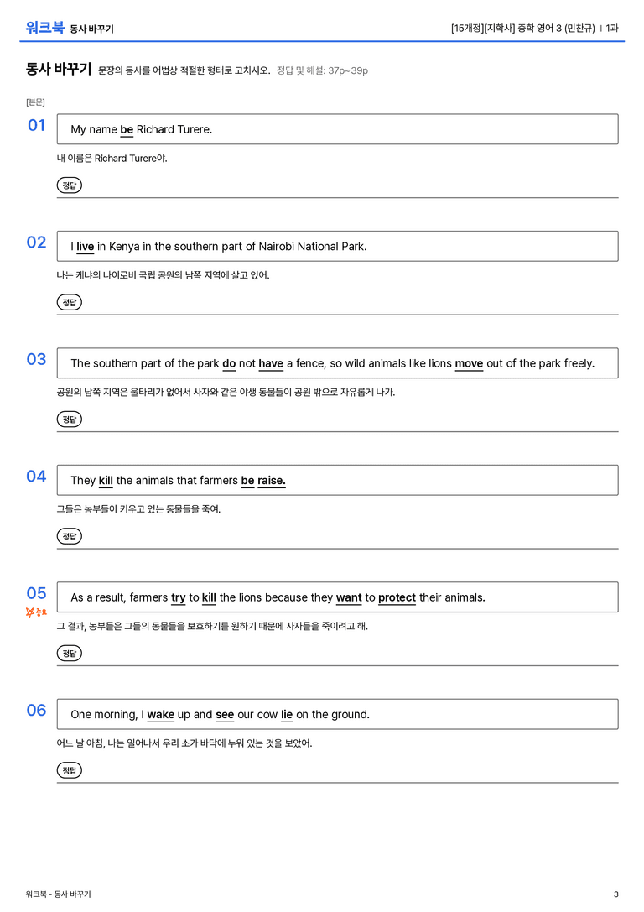Screen dimensions: 644x912
Task: Click the 정답 badge under question 05
Action: 69,653
